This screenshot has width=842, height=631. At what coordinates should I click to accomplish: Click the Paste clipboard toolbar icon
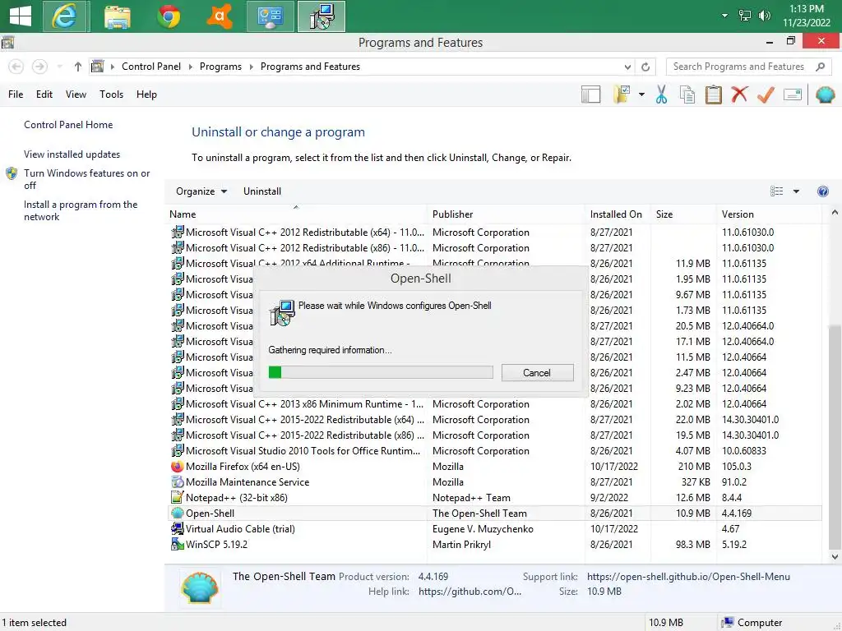(713, 94)
